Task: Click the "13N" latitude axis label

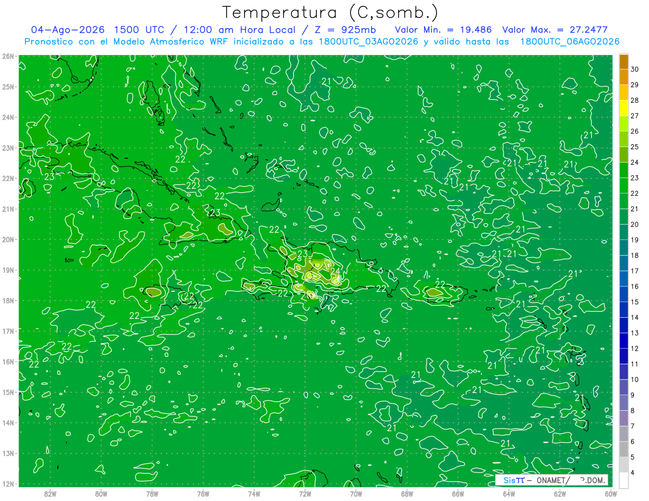Action: (8, 453)
